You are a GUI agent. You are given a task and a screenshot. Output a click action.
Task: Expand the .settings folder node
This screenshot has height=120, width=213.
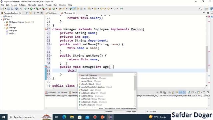(4, 28)
